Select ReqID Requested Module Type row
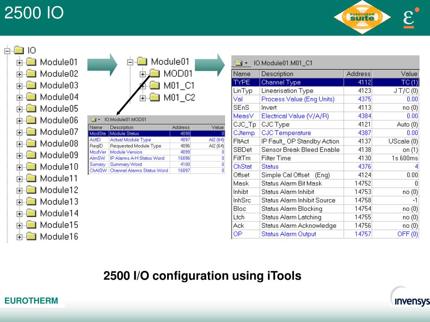 click(157, 146)
